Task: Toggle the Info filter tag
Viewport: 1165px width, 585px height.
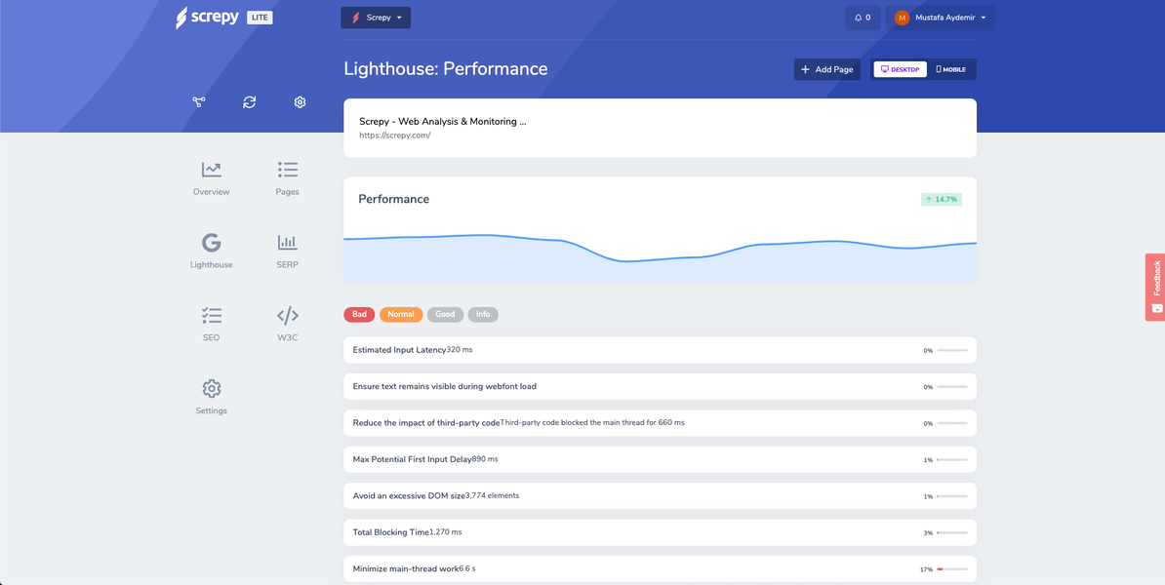Action: pyautogui.click(x=483, y=315)
